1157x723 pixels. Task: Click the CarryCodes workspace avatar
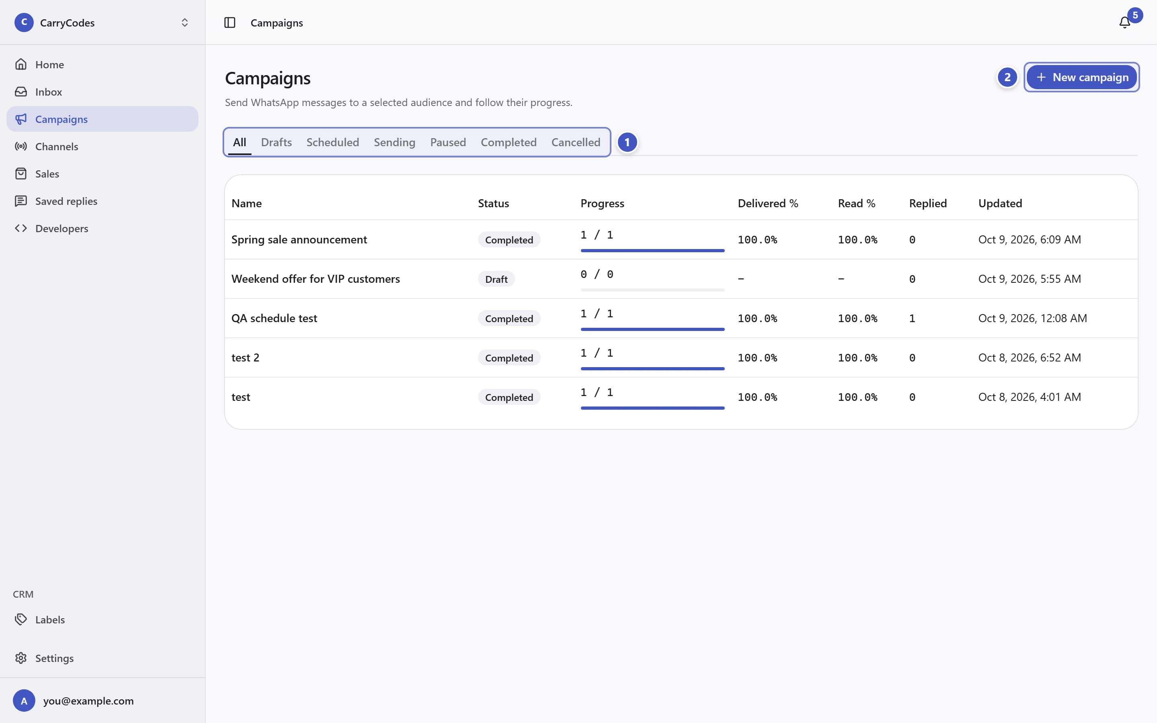click(24, 22)
